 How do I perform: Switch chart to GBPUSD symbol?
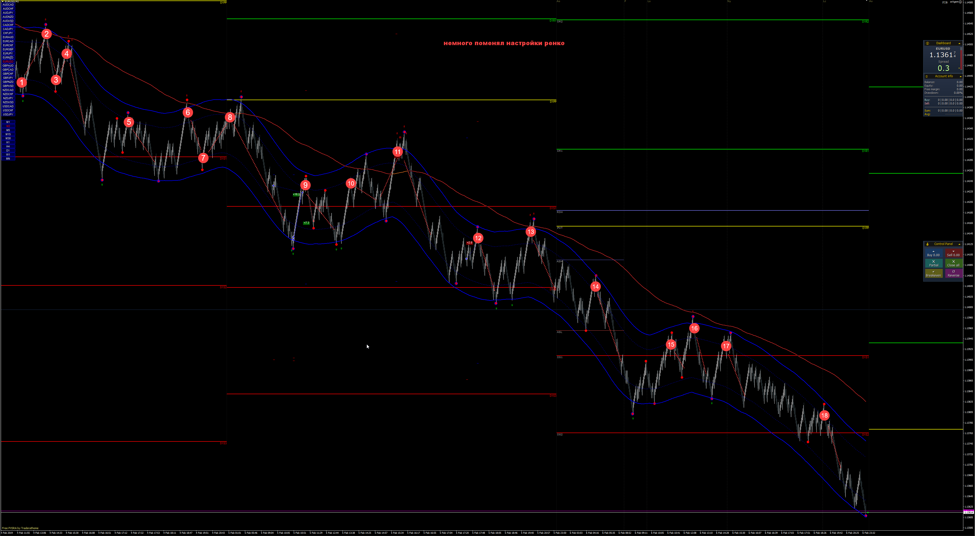tap(8, 86)
